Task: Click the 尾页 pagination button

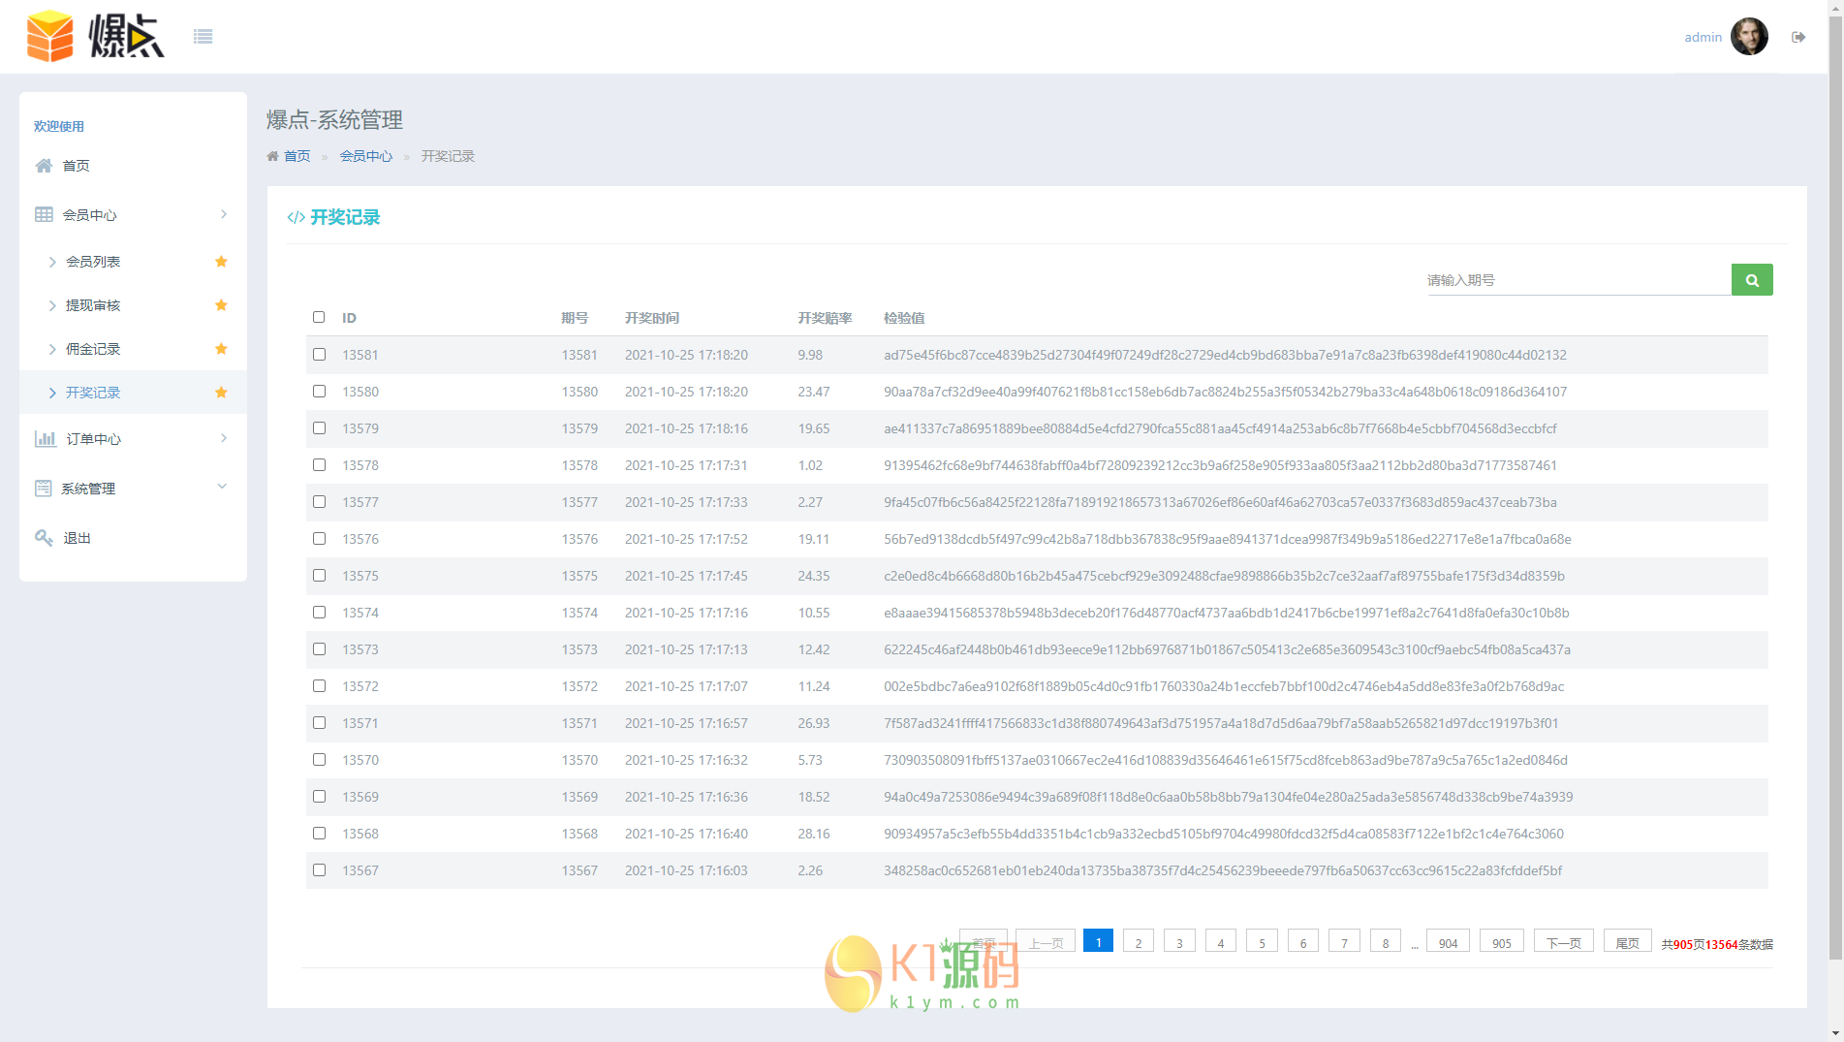Action: coord(1628,942)
